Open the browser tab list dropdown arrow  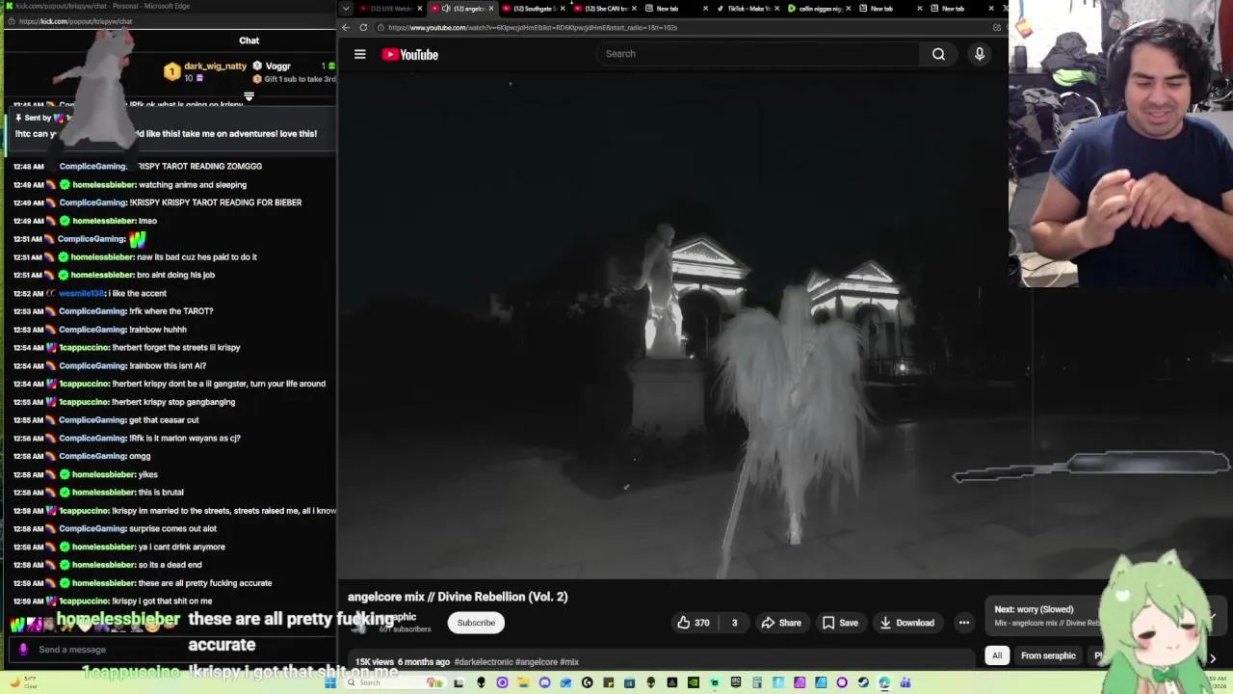[x=346, y=9]
